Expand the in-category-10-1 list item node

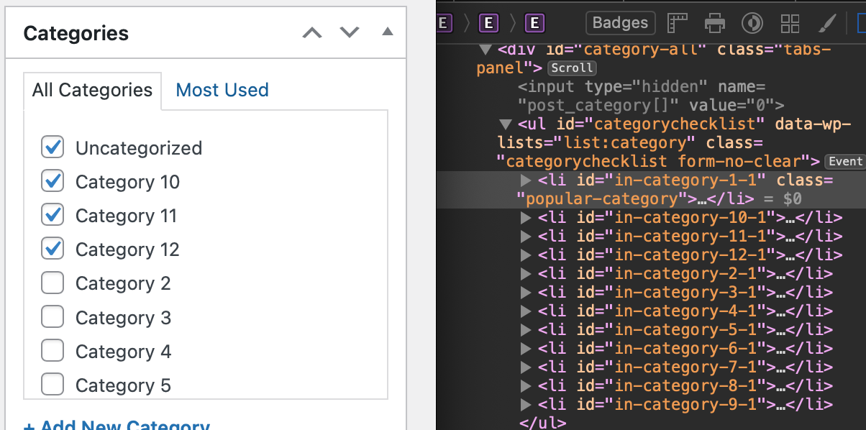click(524, 217)
